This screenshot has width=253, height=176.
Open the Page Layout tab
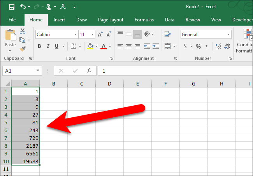[111, 20]
